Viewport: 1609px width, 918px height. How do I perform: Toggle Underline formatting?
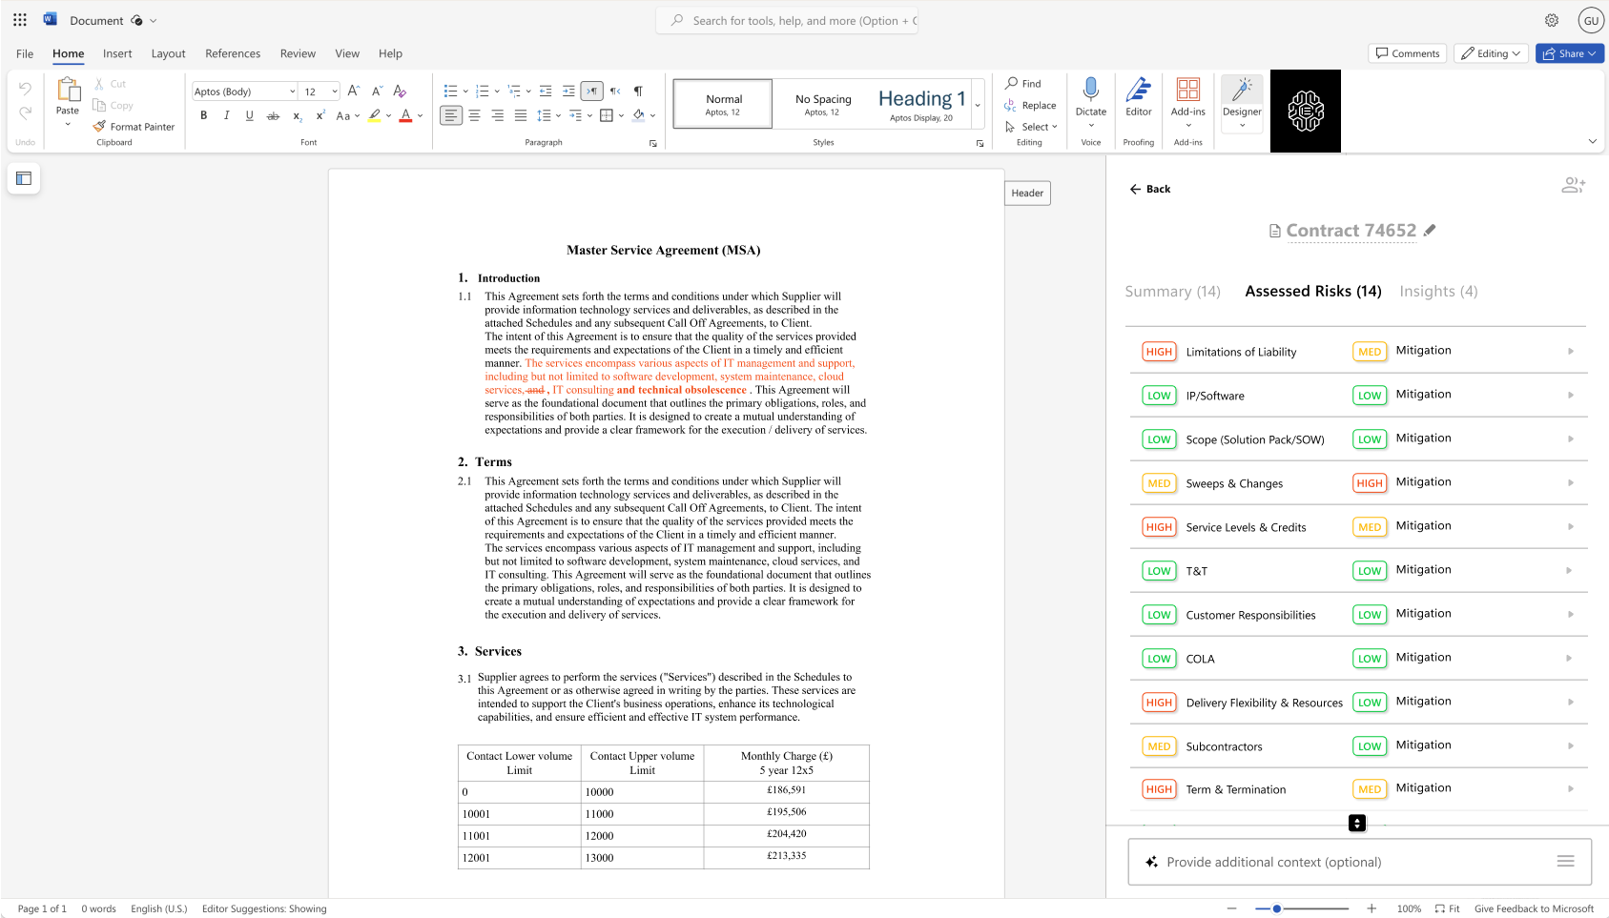click(x=250, y=116)
